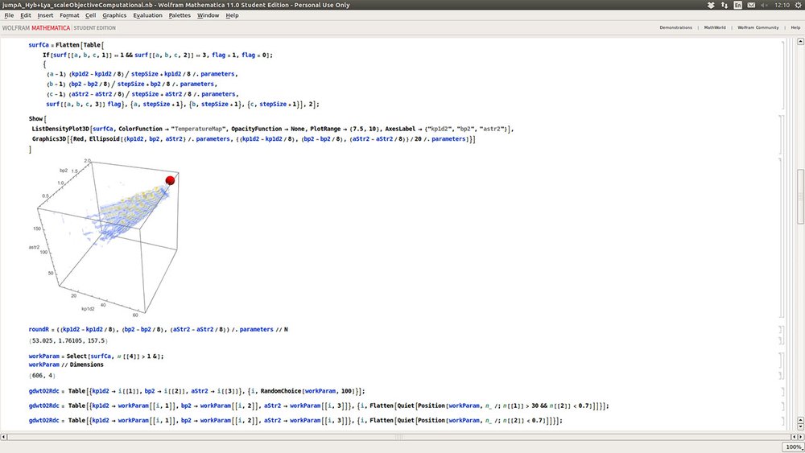The image size is (805, 453).
Task: Click the Dropbox tray icon
Action: point(711,5)
